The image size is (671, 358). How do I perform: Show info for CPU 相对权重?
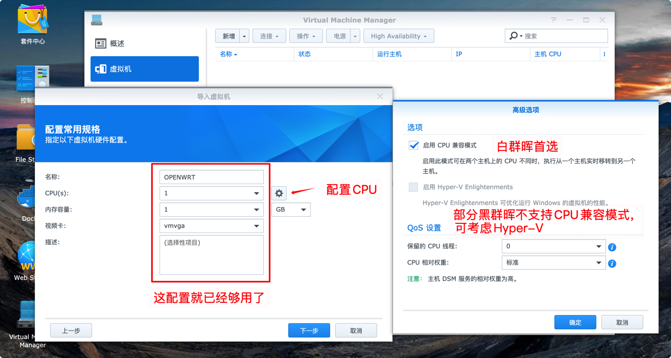[x=612, y=264]
